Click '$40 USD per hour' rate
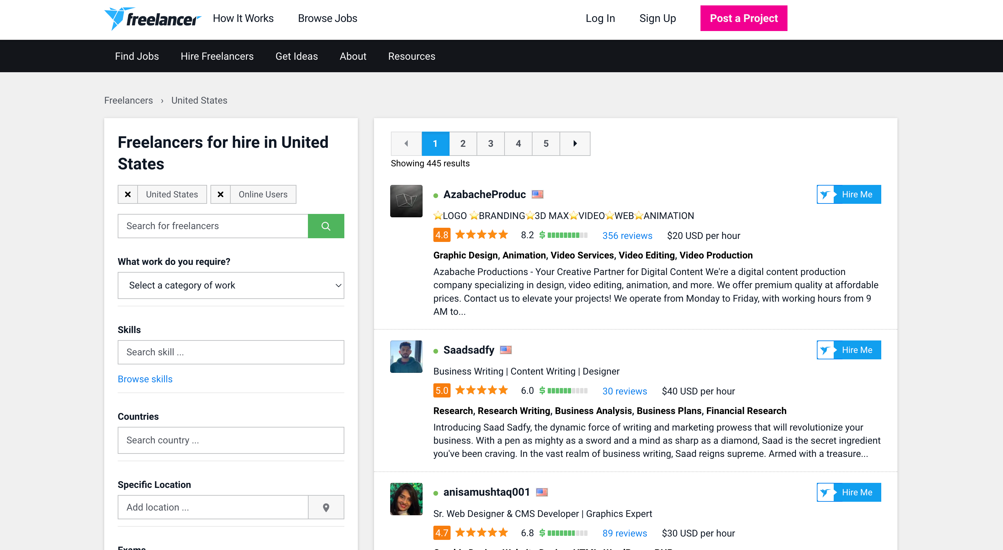 coord(698,391)
